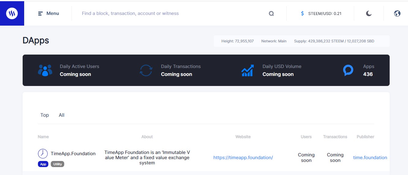
Task: Click the Height: 72,955,107 text
Action: tap(238, 41)
